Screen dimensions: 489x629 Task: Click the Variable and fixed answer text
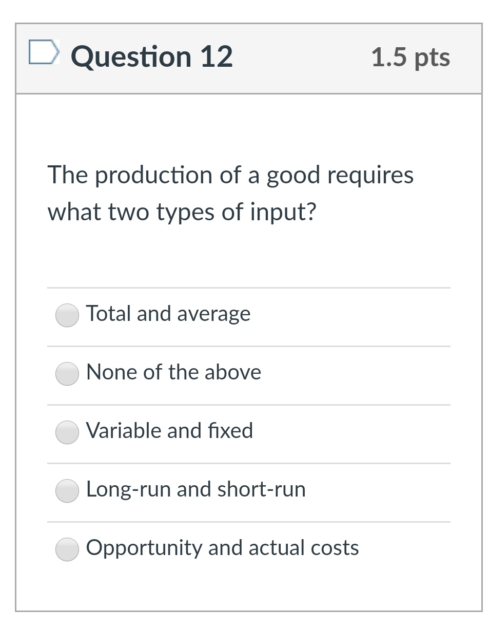point(169,431)
